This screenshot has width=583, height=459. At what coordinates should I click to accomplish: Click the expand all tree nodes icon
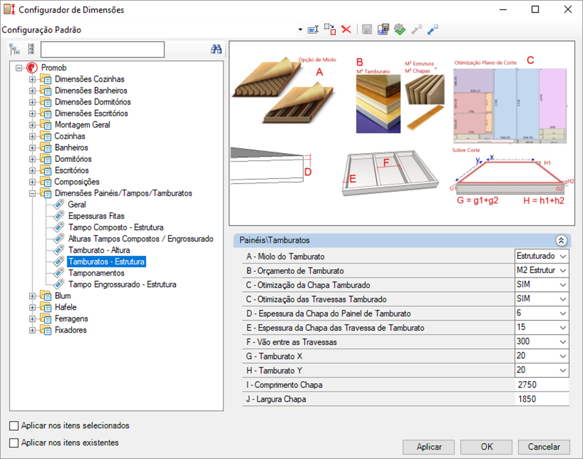pyautogui.click(x=15, y=49)
